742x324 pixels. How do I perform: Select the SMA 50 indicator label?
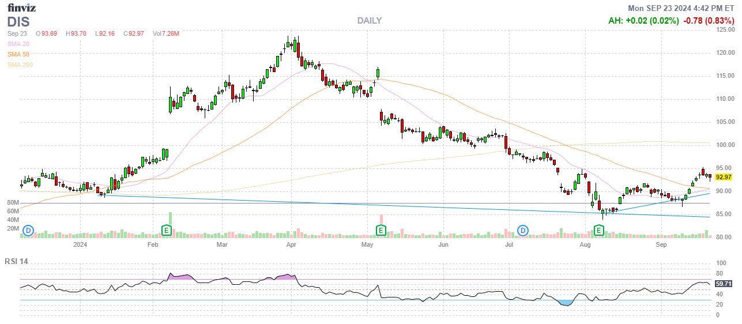click(18, 54)
